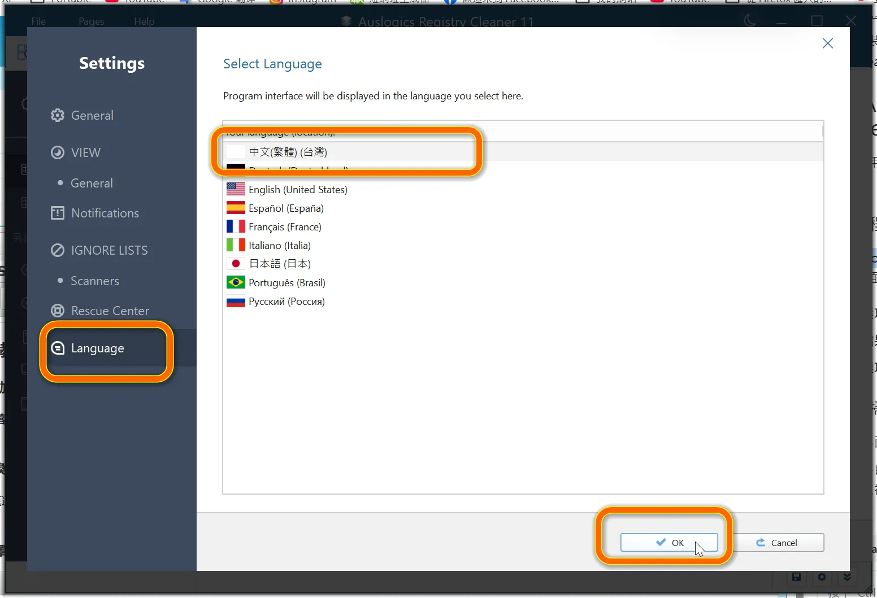
Task: Open Pages menu in Registry Cleaner window
Action: tap(92, 21)
